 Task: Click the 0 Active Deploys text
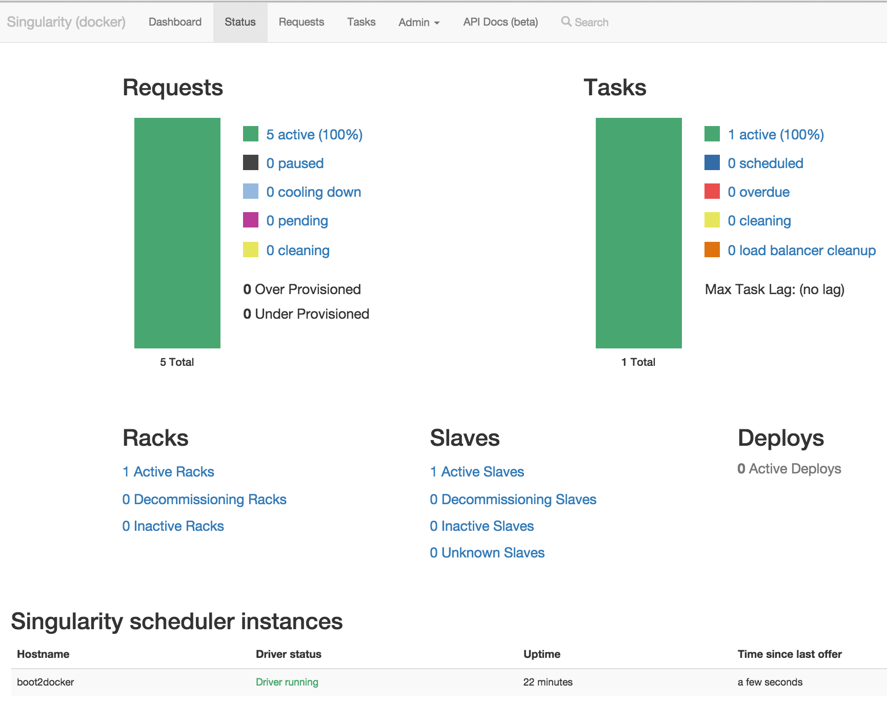tap(789, 469)
